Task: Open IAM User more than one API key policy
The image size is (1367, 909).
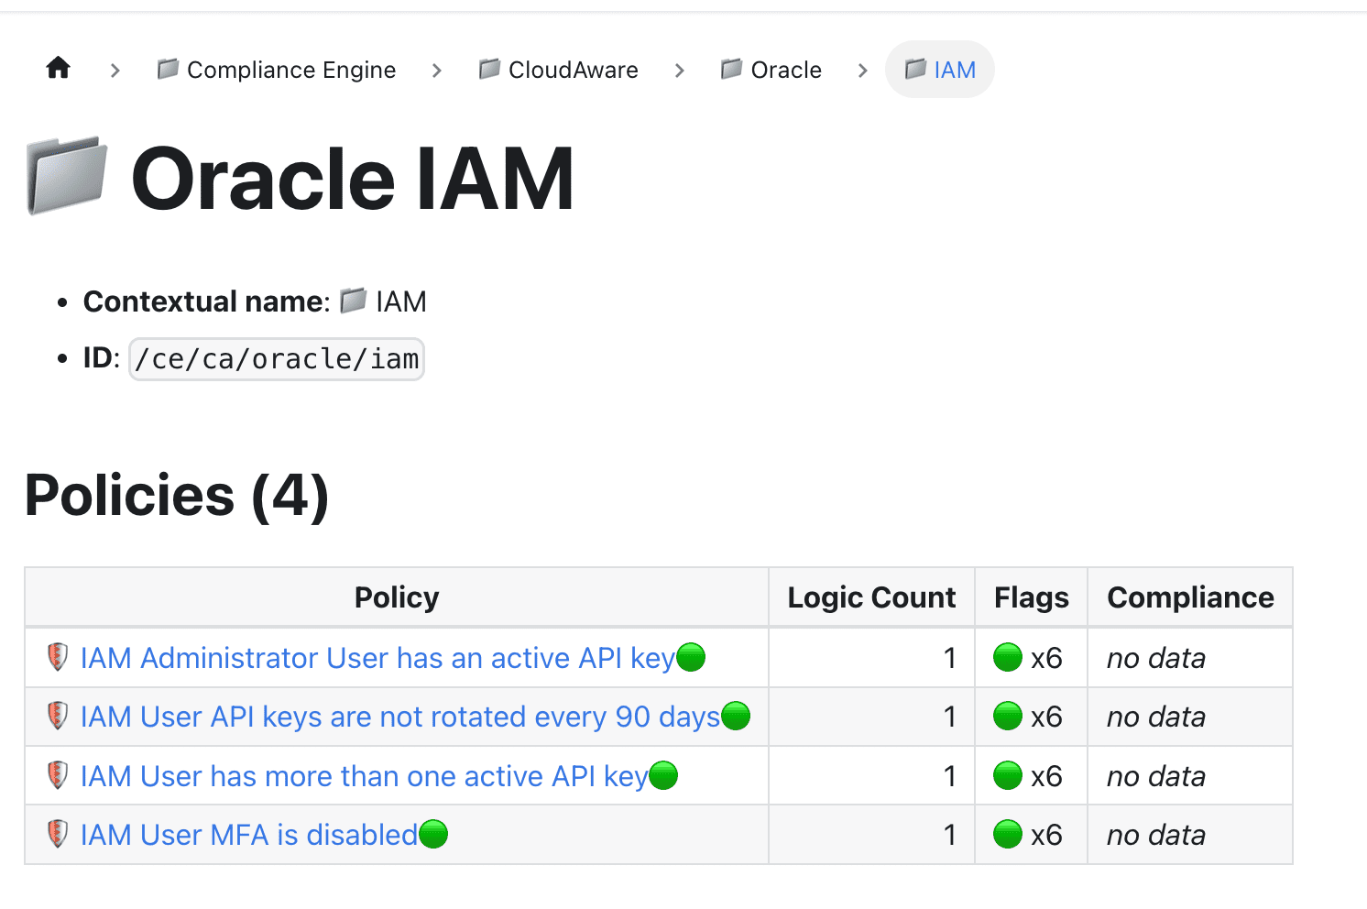Action: 364,776
